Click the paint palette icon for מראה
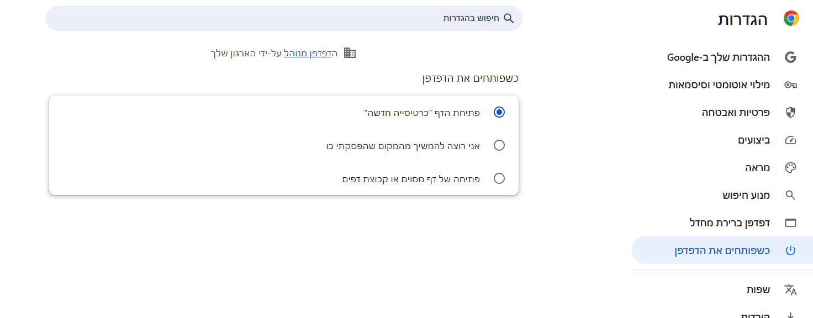813x318 pixels. [791, 167]
